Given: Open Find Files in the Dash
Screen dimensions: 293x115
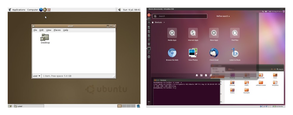Looking at the screenshot, I should tap(235, 35).
